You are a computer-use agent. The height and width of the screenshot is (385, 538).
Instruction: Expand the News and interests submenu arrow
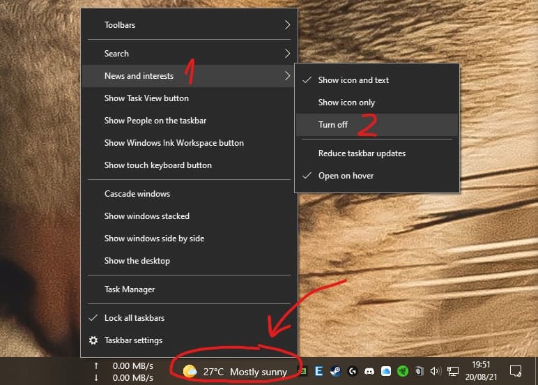pyautogui.click(x=287, y=76)
